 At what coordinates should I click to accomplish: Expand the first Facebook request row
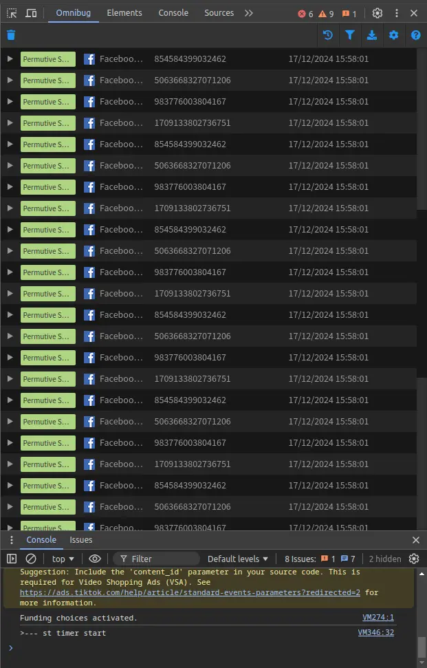pos(10,59)
